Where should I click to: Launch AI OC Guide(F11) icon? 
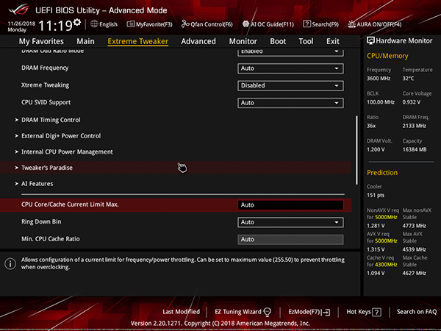click(x=245, y=24)
